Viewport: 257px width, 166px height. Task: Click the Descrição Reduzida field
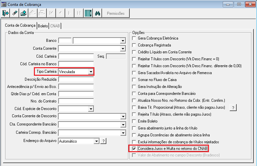pyautogui.click(x=76, y=79)
